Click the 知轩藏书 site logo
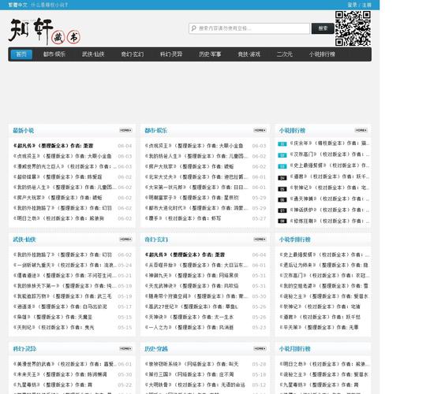445x394 pixels. tap(44, 31)
